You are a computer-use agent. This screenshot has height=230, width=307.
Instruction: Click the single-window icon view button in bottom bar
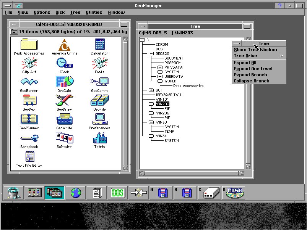[x=35, y=193]
